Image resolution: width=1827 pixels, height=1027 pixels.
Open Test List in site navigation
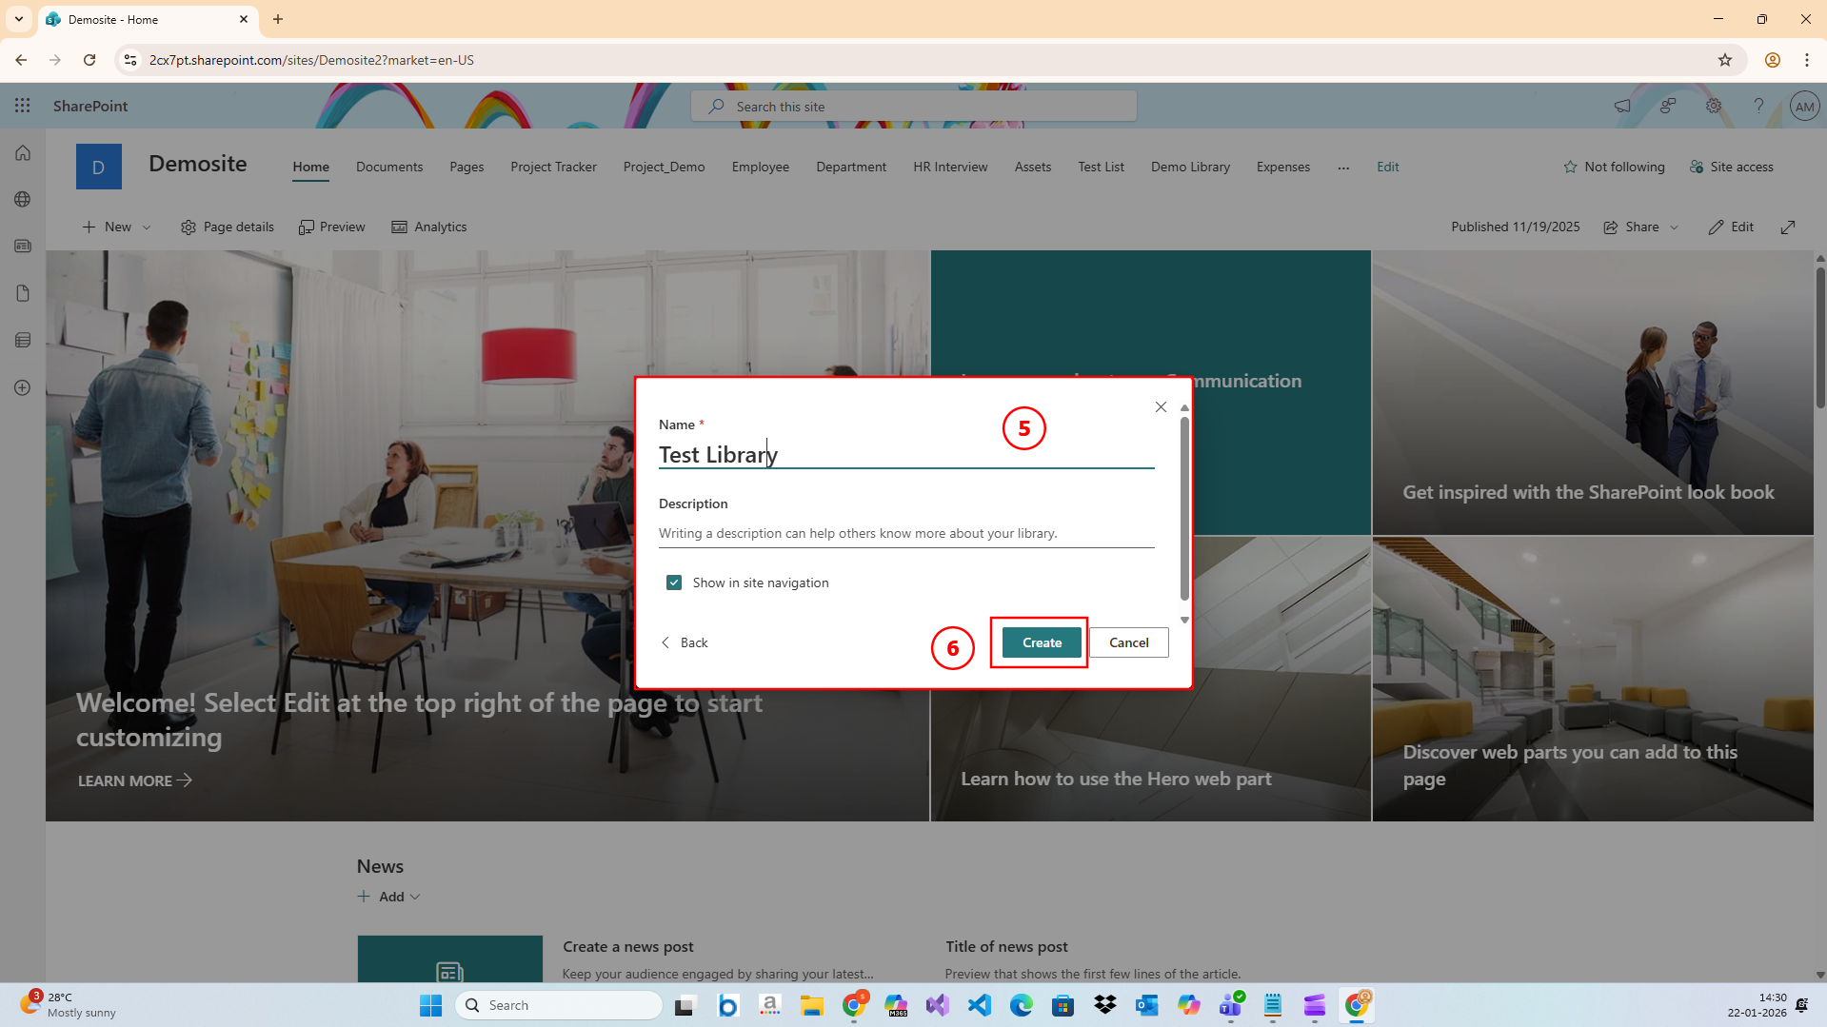coord(1101,167)
